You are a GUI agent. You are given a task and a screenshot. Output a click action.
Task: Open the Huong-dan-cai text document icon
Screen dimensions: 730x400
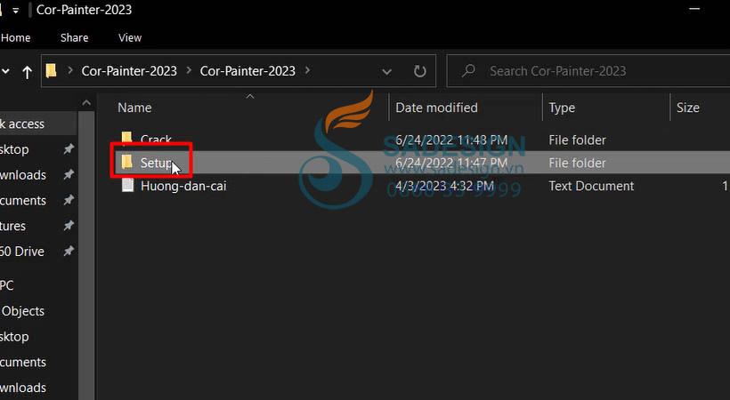[127, 185]
